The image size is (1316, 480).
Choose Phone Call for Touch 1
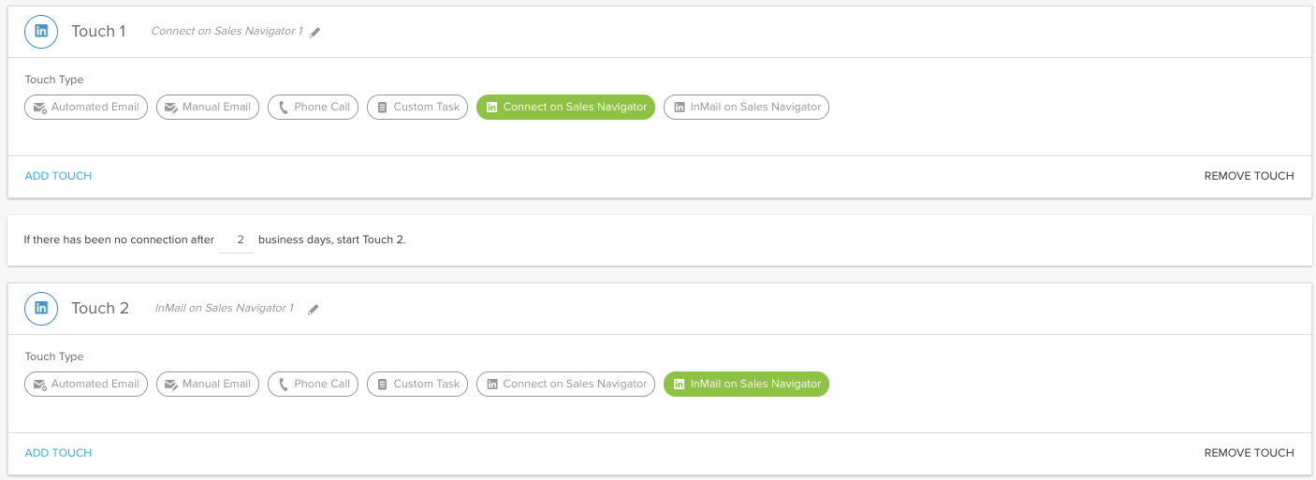pyautogui.click(x=313, y=108)
